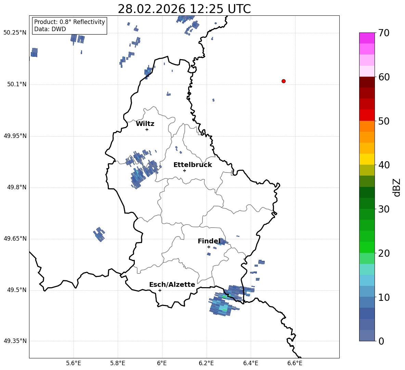Click the 10 tick label on colorbar
The height and width of the screenshot is (370, 405).
[x=384, y=297]
